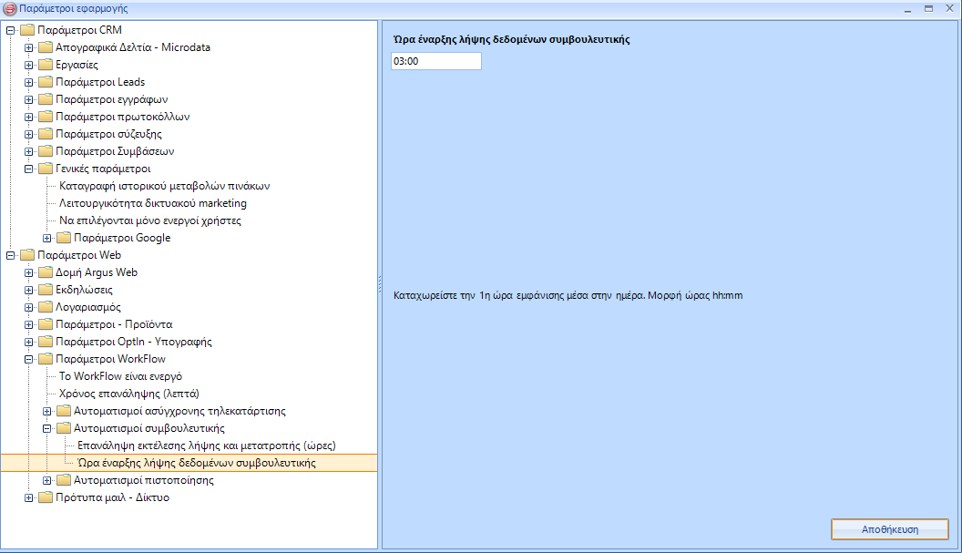This screenshot has height=553, width=962.
Task: Expand the Παράμετροι εγγράφων node
Action: [29, 99]
